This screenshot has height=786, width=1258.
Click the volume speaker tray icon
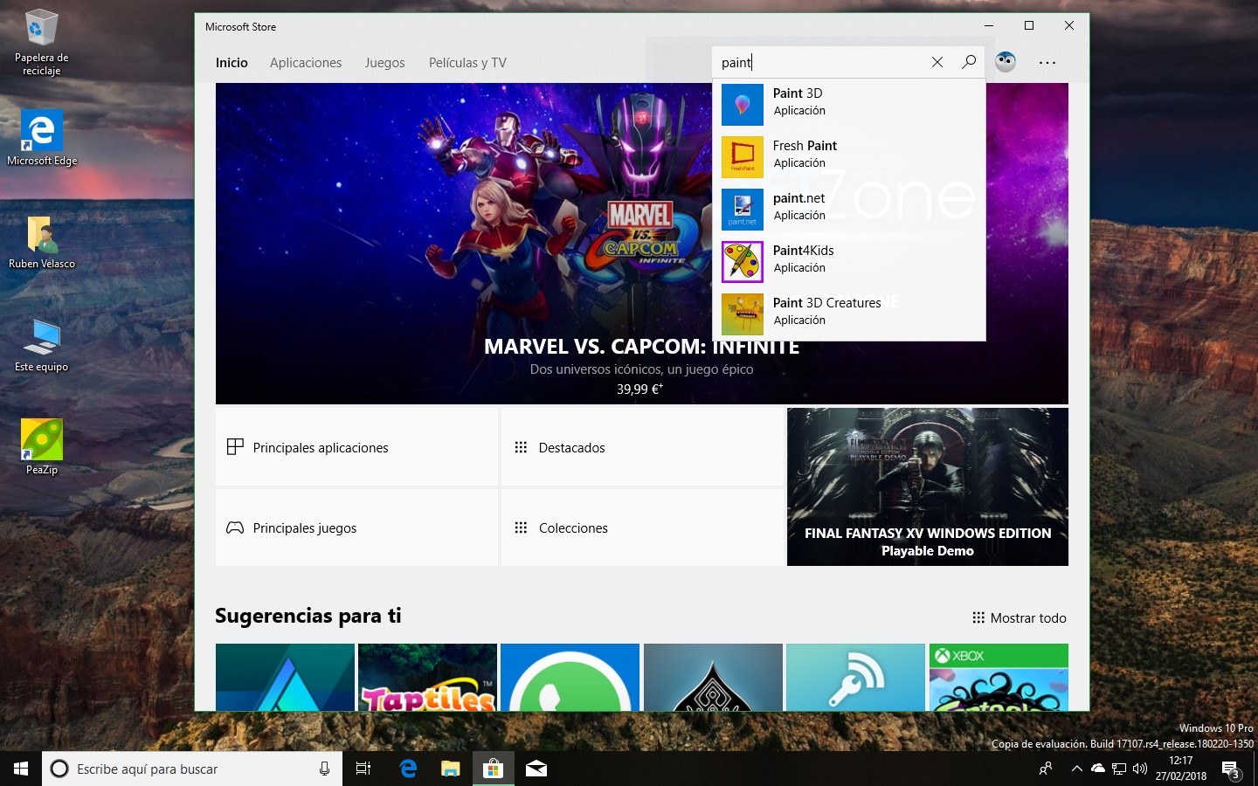point(1140,769)
